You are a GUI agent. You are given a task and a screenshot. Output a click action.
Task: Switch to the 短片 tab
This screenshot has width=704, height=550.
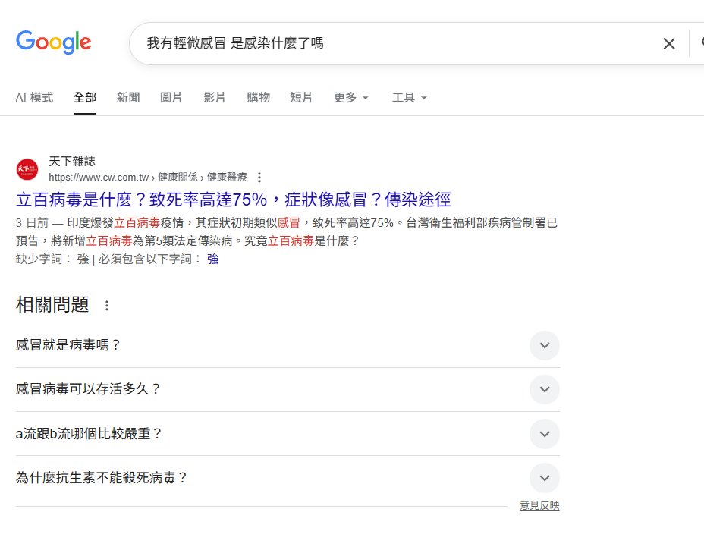point(301,97)
